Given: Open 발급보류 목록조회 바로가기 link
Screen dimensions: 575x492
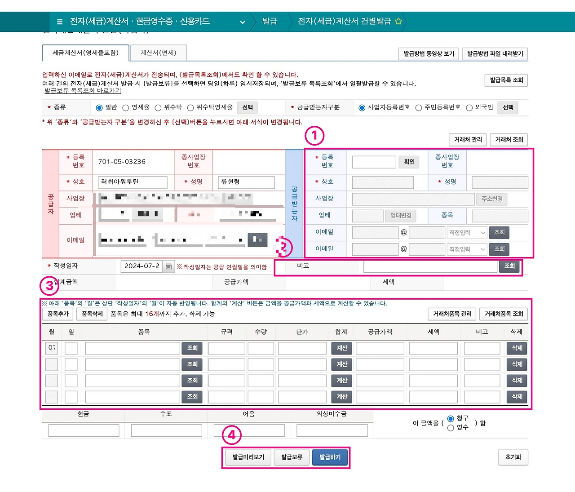Looking at the screenshot, I should (x=82, y=90).
